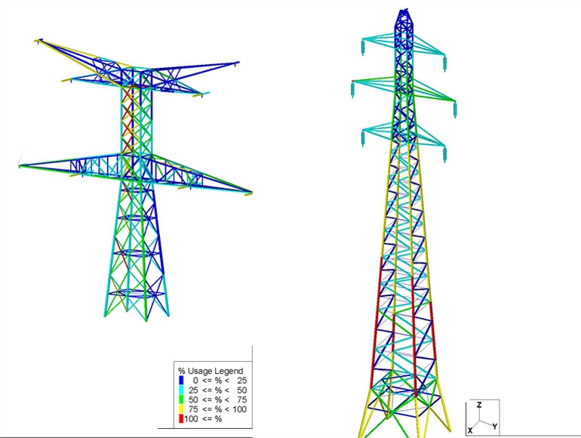The image size is (581, 438).
Task: Click the yellow 75–100% usage swatch
Action: (x=181, y=409)
